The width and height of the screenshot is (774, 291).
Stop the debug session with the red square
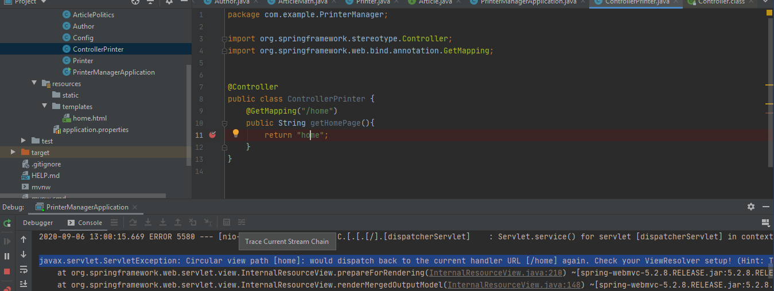pyautogui.click(x=7, y=271)
